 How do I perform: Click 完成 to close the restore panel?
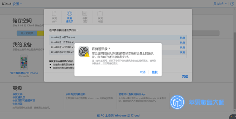pos(185,76)
